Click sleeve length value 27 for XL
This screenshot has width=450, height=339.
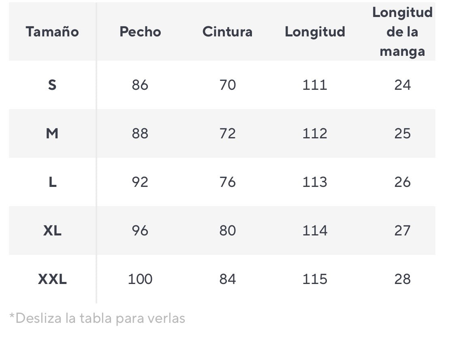402,231
